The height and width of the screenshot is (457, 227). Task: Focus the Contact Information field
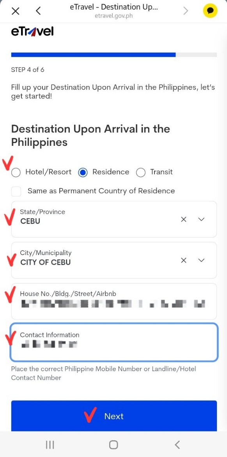click(x=114, y=342)
